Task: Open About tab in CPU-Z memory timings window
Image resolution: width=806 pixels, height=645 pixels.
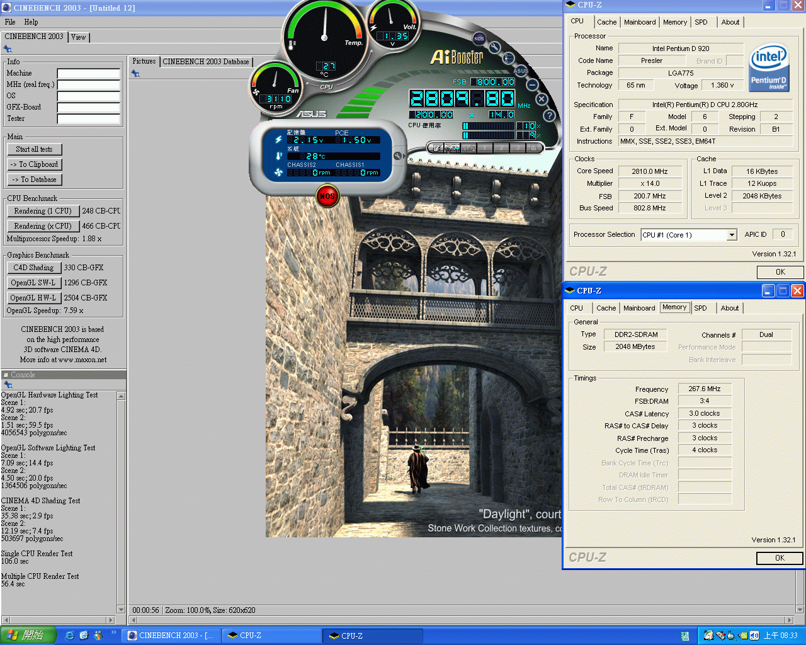Action: tap(730, 308)
